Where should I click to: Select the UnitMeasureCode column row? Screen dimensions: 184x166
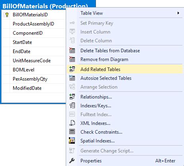[34, 61]
